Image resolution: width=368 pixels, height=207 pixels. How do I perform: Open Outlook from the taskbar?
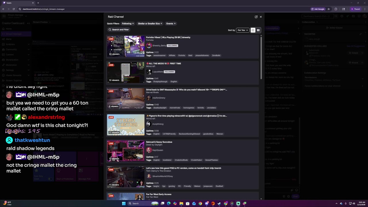[x=194, y=204]
